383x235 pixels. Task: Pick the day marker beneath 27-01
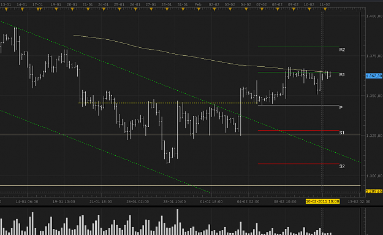151,9
